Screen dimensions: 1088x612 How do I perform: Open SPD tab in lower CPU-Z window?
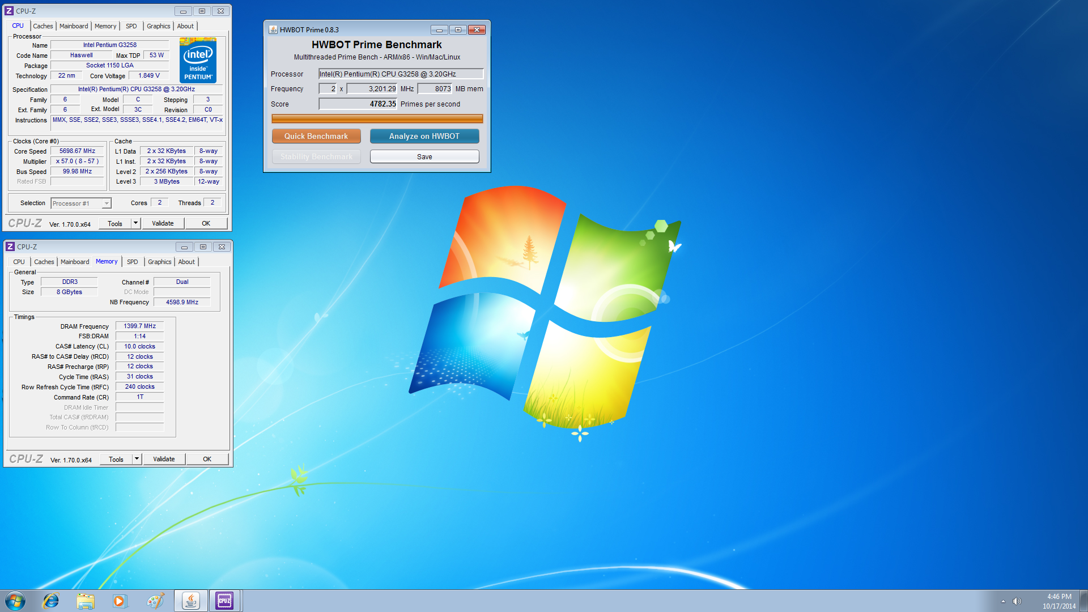pos(133,262)
